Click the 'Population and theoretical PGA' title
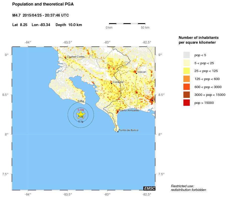 pyautogui.click(x=43, y=4)
